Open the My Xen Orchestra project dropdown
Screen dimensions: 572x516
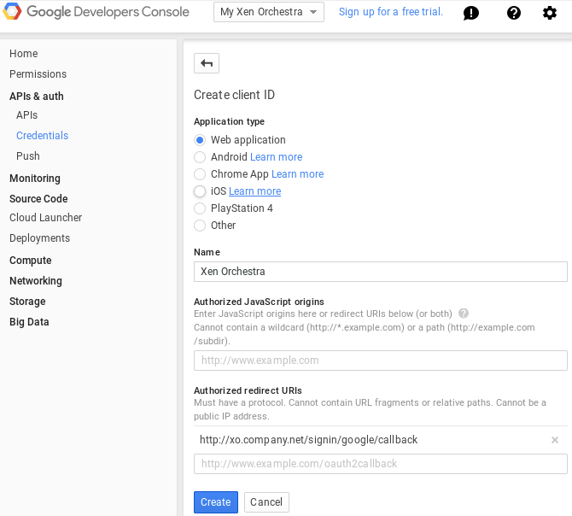pos(269,12)
